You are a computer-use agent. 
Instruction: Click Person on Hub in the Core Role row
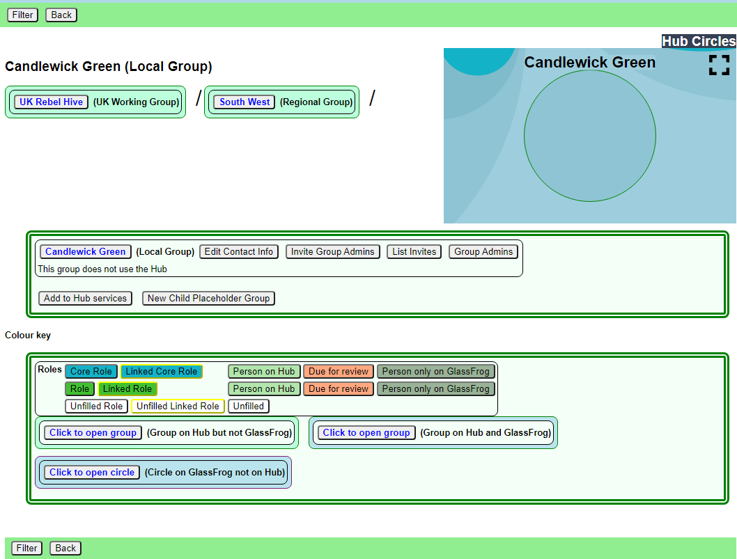click(264, 372)
